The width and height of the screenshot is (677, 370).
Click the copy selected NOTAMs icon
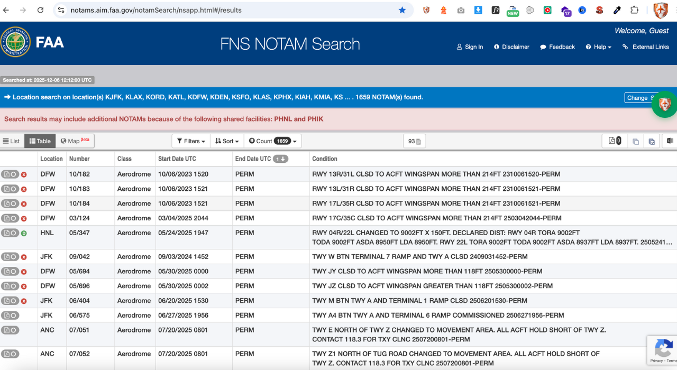pyautogui.click(x=652, y=141)
